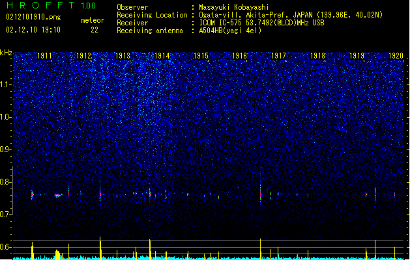Click the 1920 time marker

[396, 56]
